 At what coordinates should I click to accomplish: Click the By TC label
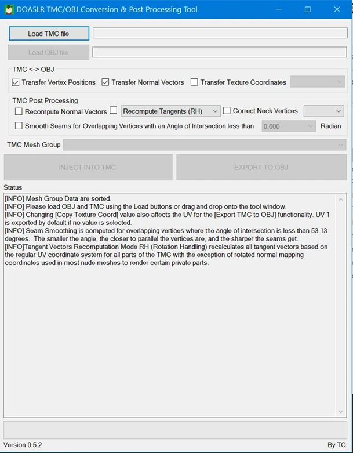pyautogui.click(x=337, y=445)
